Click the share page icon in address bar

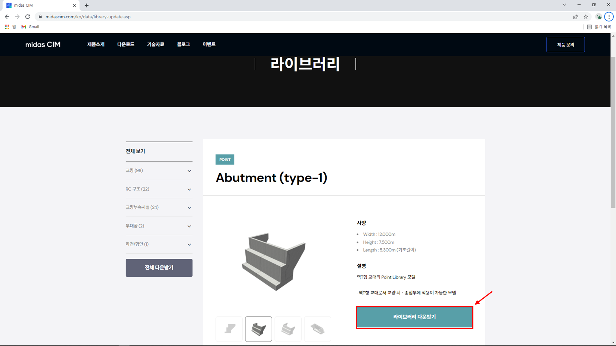point(575,17)
